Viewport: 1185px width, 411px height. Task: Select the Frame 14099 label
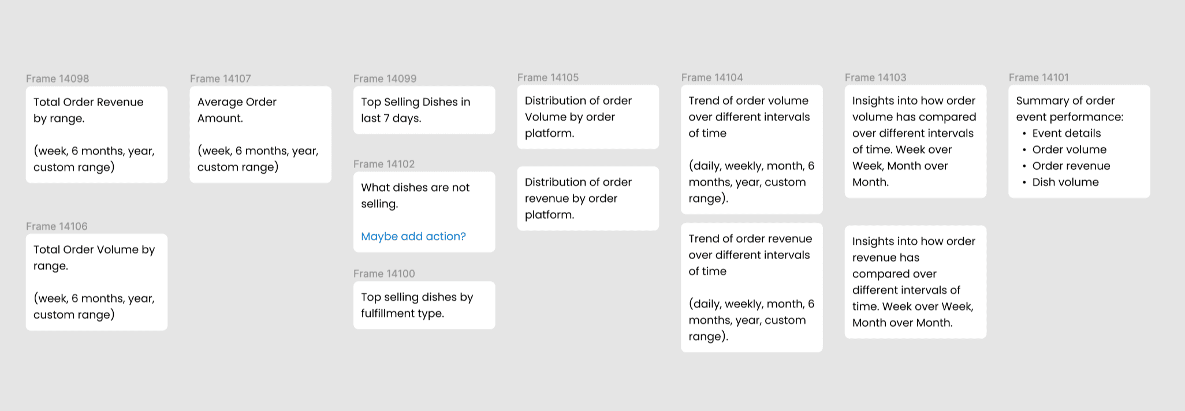pos(385,79)
